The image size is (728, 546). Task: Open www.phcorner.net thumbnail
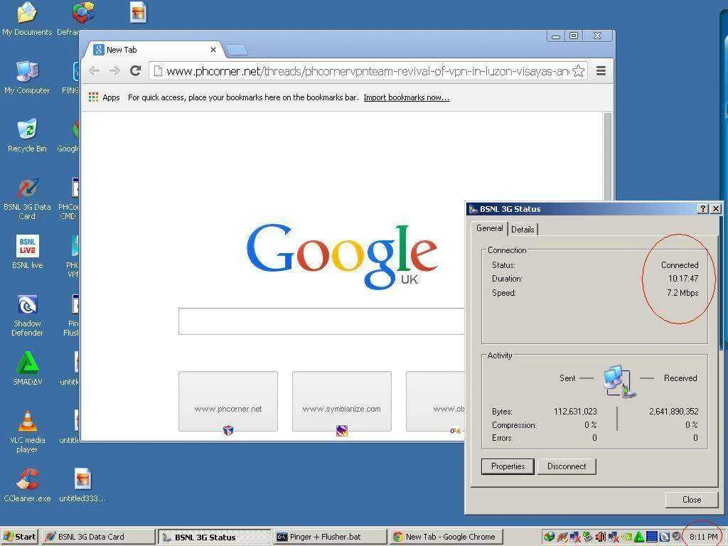point(228,401)
